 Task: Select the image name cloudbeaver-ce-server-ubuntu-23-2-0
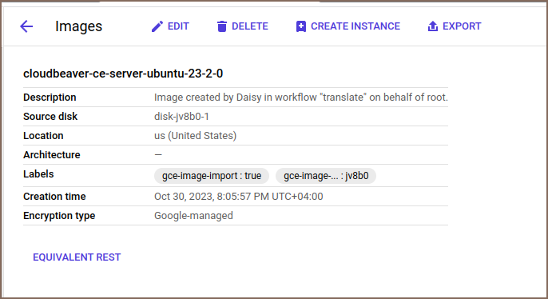123,74
